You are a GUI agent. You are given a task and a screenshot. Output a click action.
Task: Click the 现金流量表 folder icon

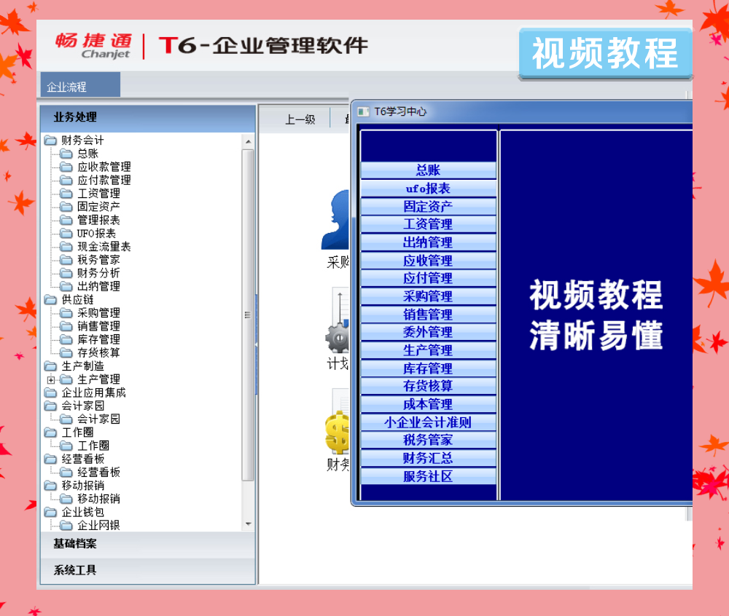click(66, 247)
